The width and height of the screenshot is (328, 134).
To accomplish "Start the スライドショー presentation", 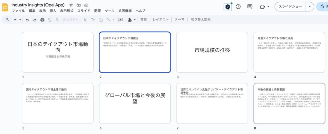I will click(290, 7).
